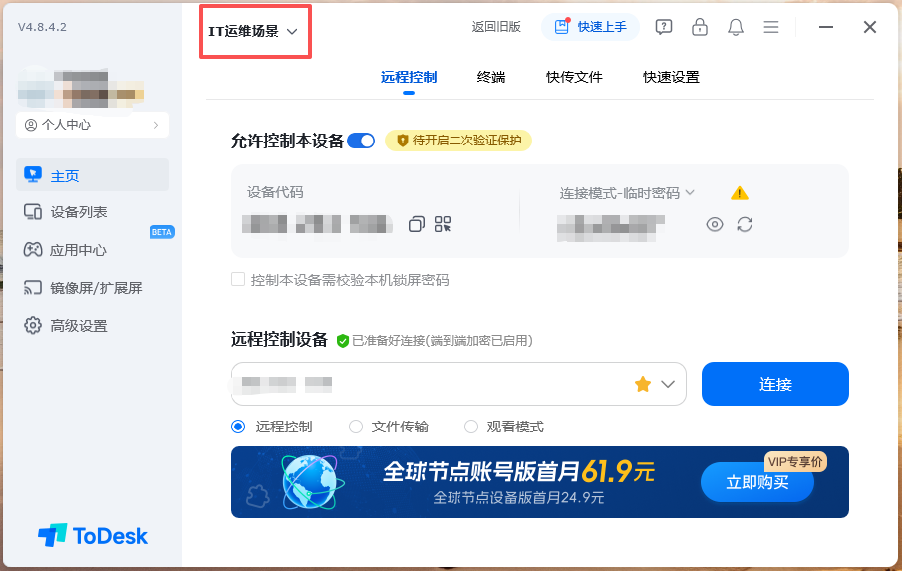Open 个人中心 in the sidebar
The width and height of the screenshot is (902, 571).
(x=93, y=125)
